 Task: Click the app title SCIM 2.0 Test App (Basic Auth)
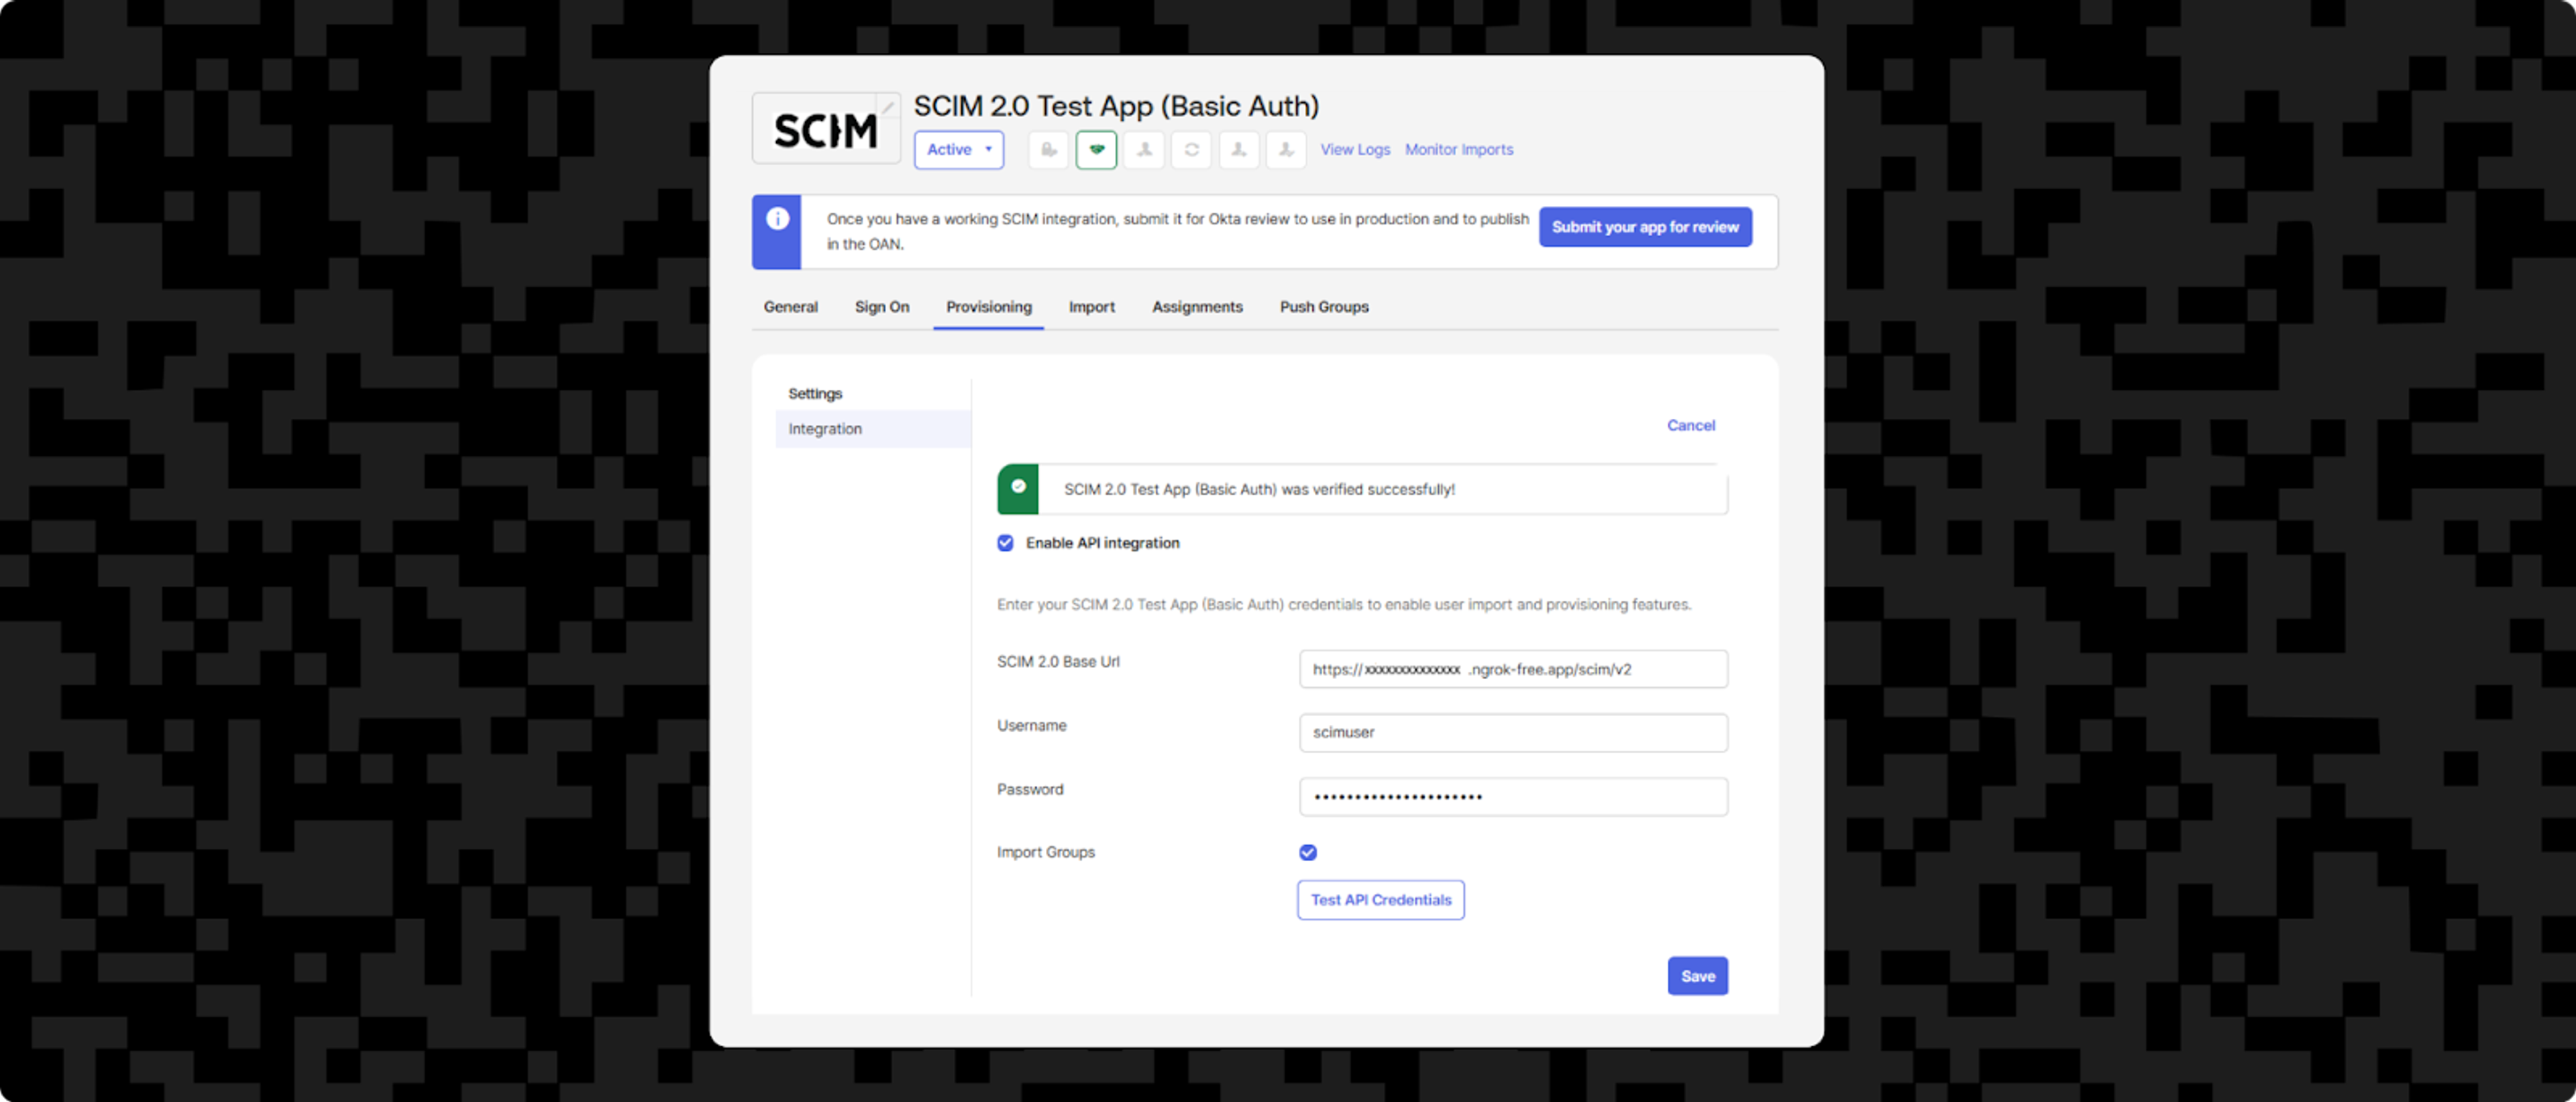click(x=1116, y=106)
